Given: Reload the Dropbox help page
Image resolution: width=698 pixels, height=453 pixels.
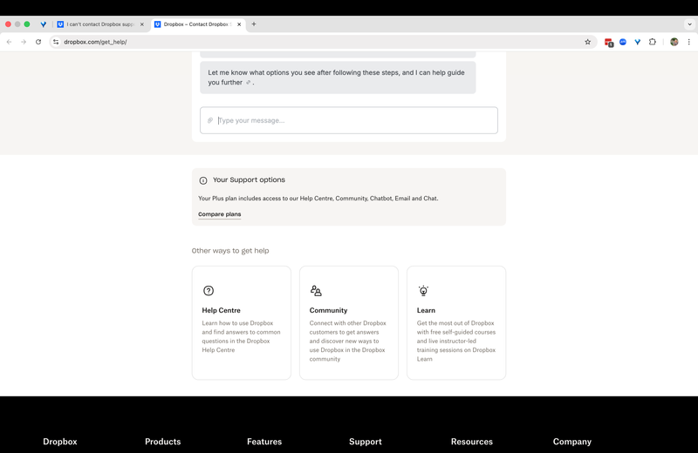Looking at the screenshot, I should click(38, 42).
